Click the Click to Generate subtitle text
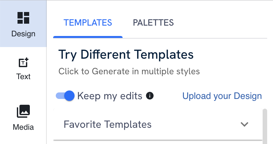This screenshot has width=273, height=144. point(129,71)
